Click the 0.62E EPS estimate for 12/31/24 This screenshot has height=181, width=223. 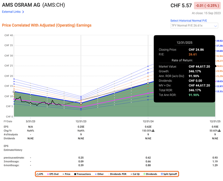point(148,127)
